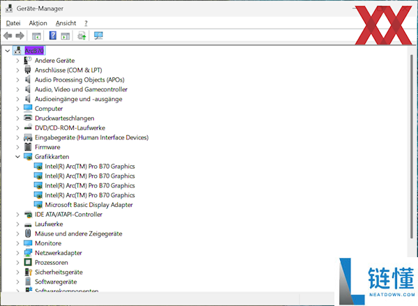The width and height of the screenshot is (418, 306).
Task: Click the Softwaregeräte icon
Action: (28, 282)
